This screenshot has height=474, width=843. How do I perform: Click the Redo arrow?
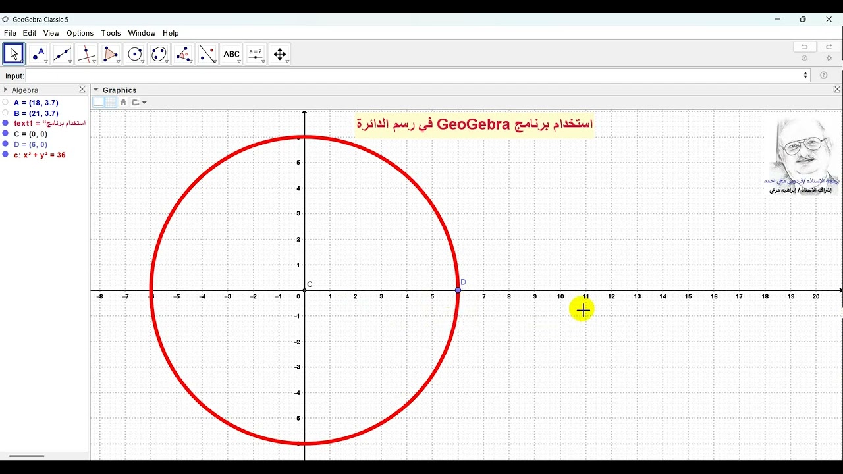[x=829, y=47]
